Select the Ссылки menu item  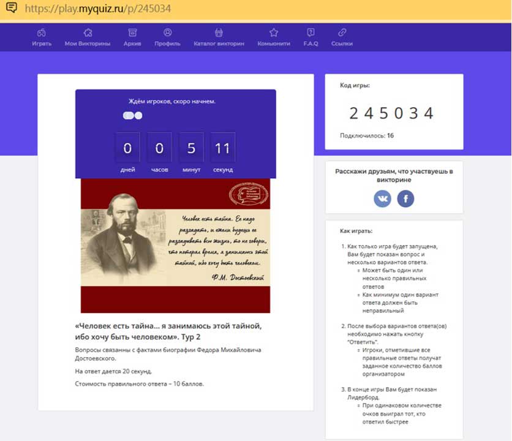click(x=342, y=33)
